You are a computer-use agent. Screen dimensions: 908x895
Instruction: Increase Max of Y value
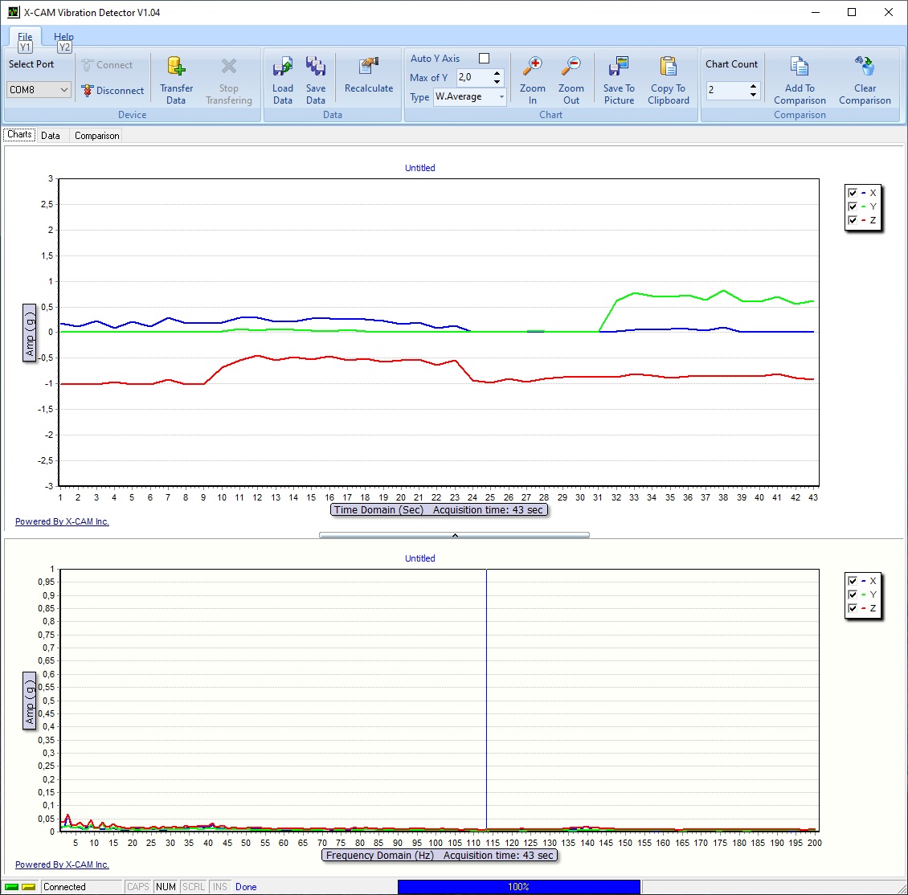[x=497, y=73]
